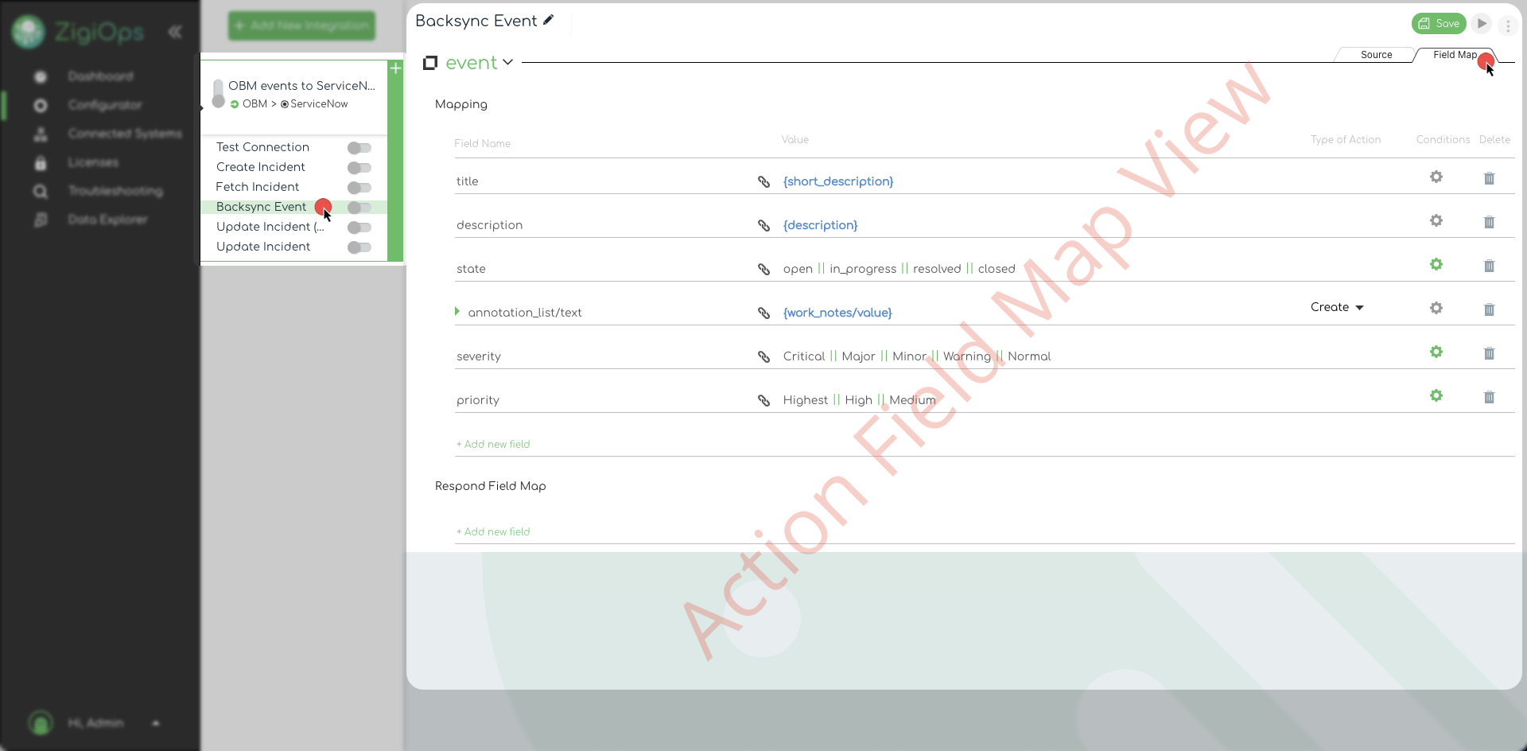Screen dimensions: 1527x751
Task: Select the Field Map tab
Action: coord(1454,55)
